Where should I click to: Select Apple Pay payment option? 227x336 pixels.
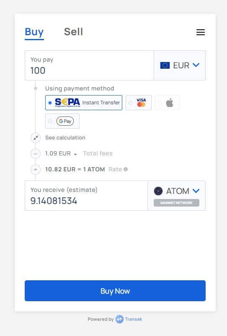tap(167, 103)
